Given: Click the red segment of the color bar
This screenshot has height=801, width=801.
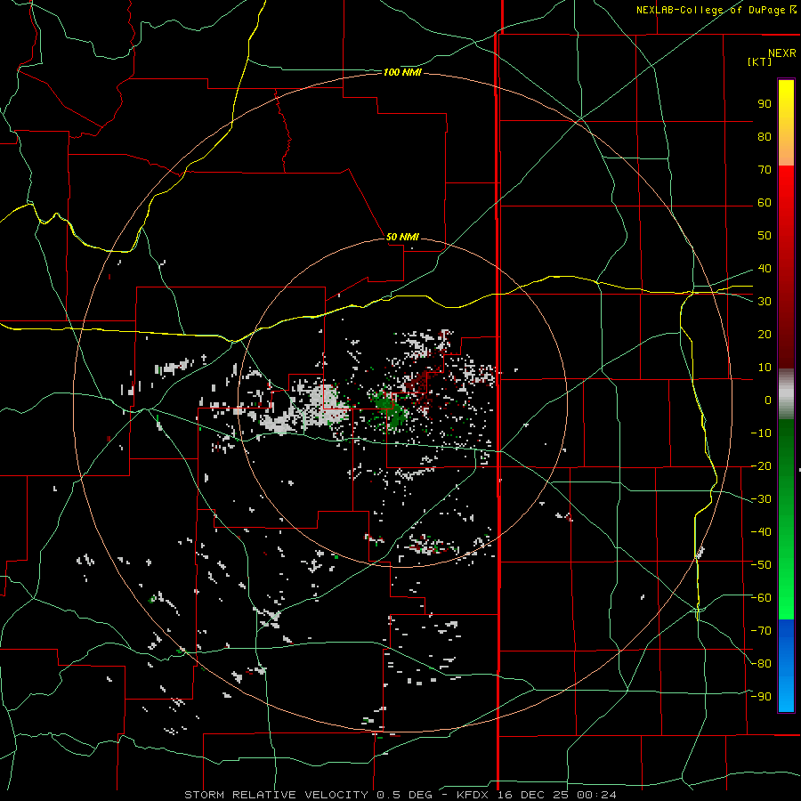Looking at the screenshot, I should [x=786, y=267].
